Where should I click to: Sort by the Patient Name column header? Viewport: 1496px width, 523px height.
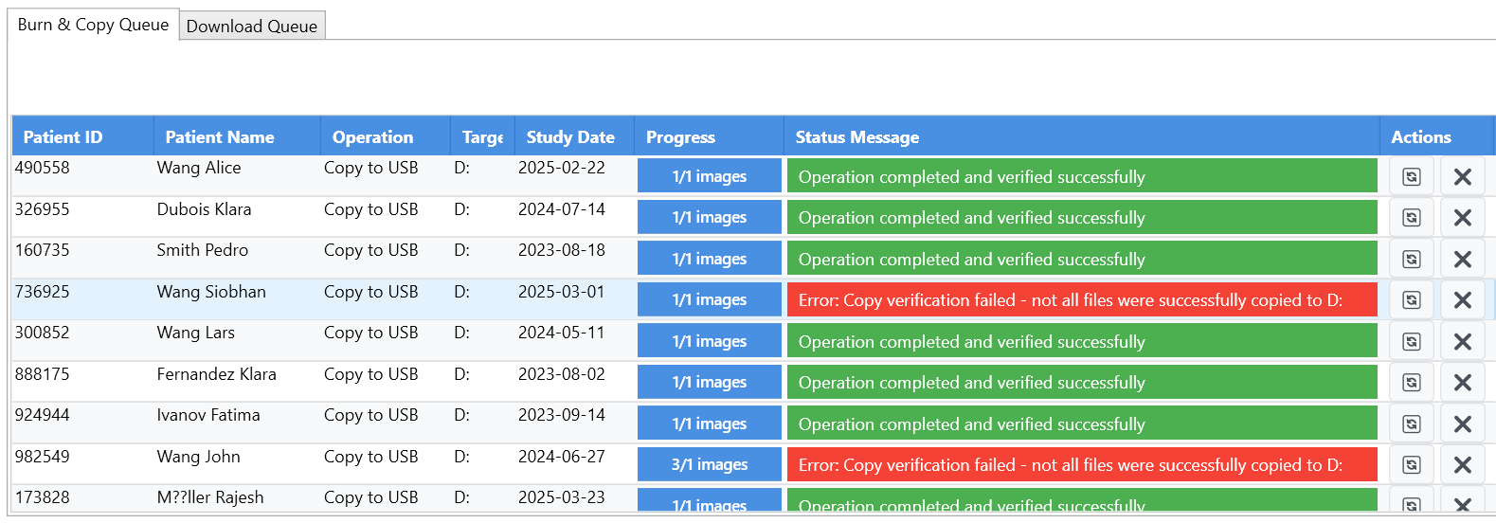pos(237,137)
